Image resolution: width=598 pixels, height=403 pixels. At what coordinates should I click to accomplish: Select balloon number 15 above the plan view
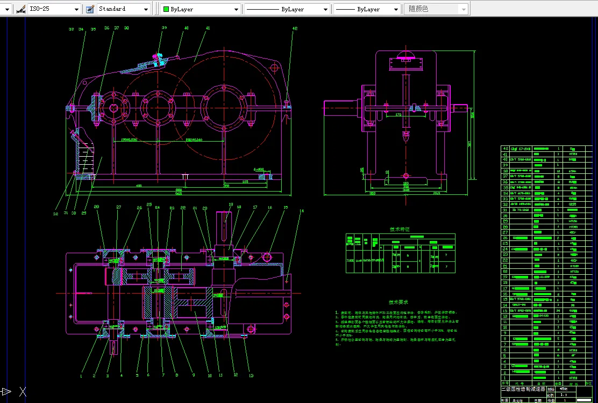(x=285, y=207)
